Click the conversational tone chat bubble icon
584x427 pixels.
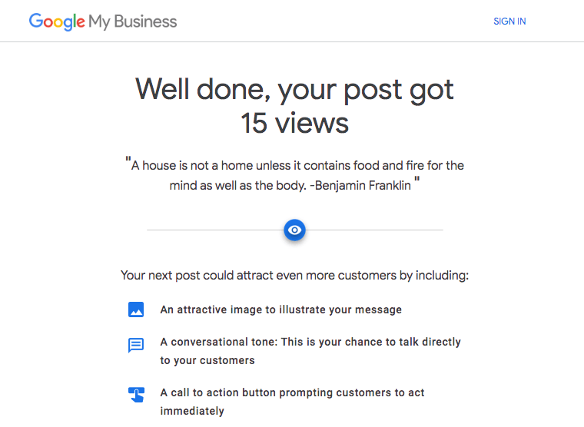pyautogui.click(x=136, y=346)
